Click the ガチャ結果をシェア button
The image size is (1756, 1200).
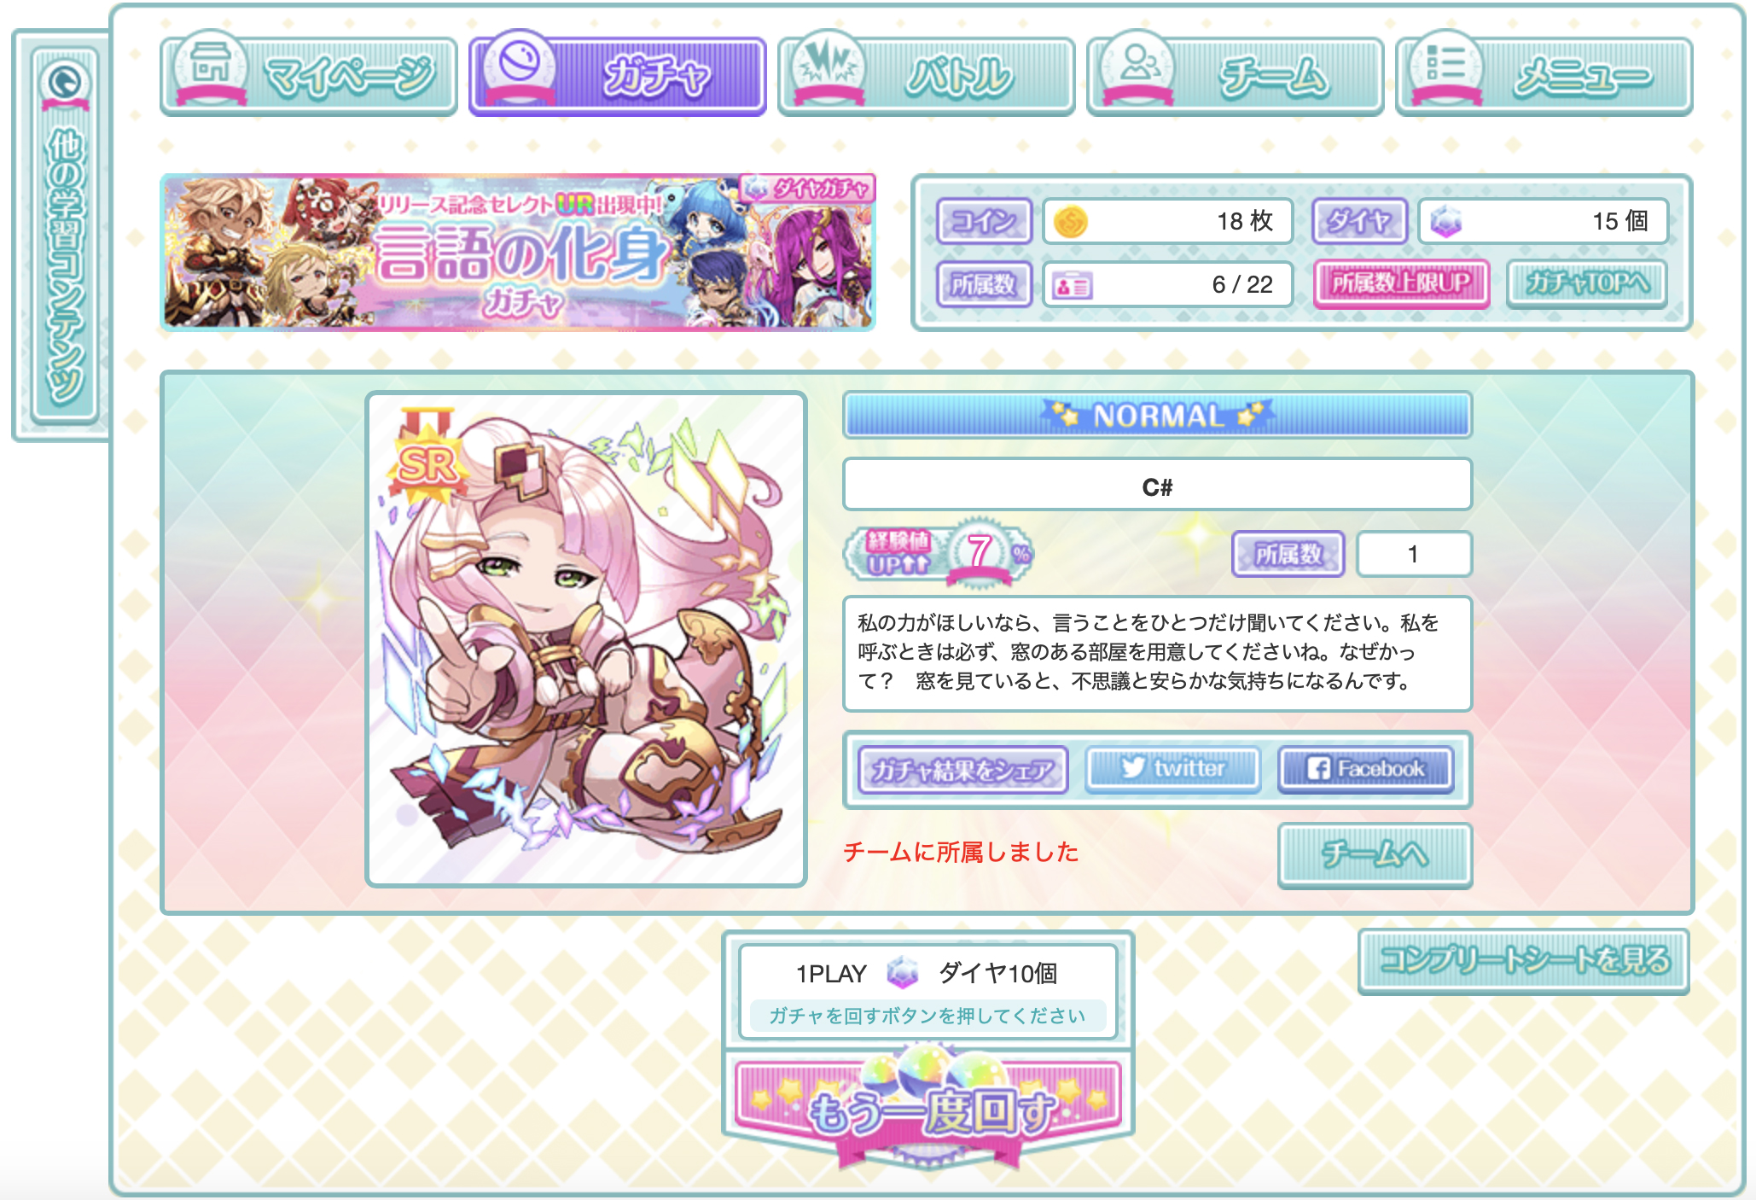[x=963, y=771]
